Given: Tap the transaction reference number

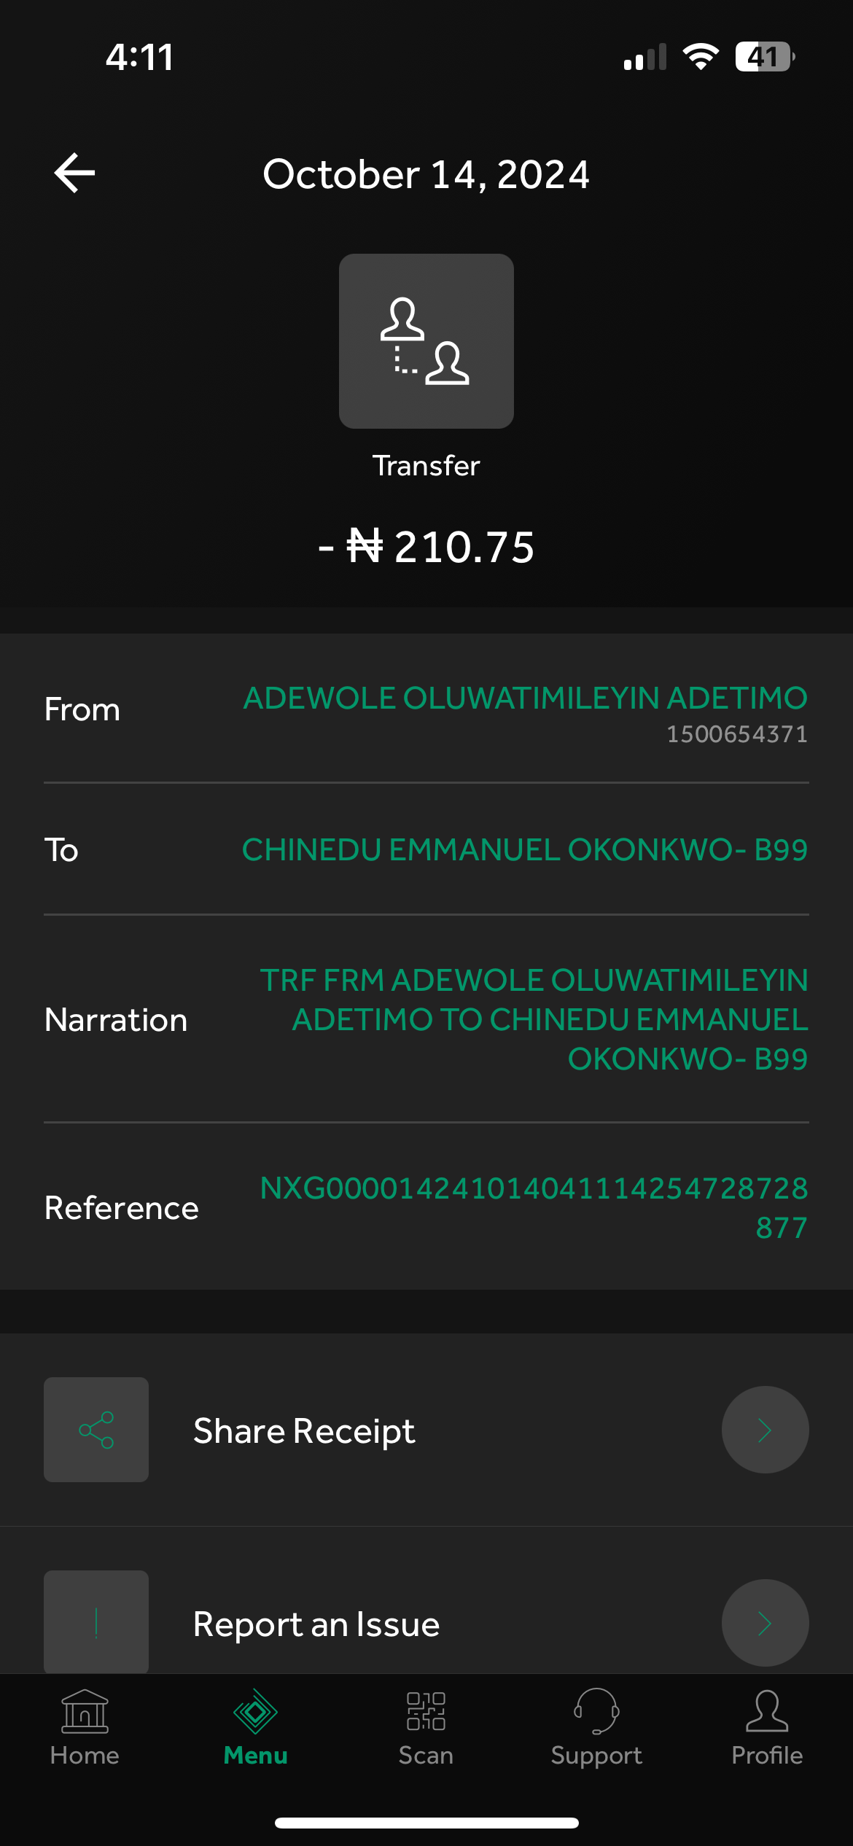Looking at the screenshot, I should [534, 1207].
